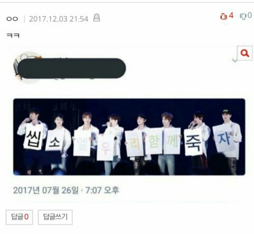Click the thumbs-up like icon
254x234 pixels.
point(223,16)
